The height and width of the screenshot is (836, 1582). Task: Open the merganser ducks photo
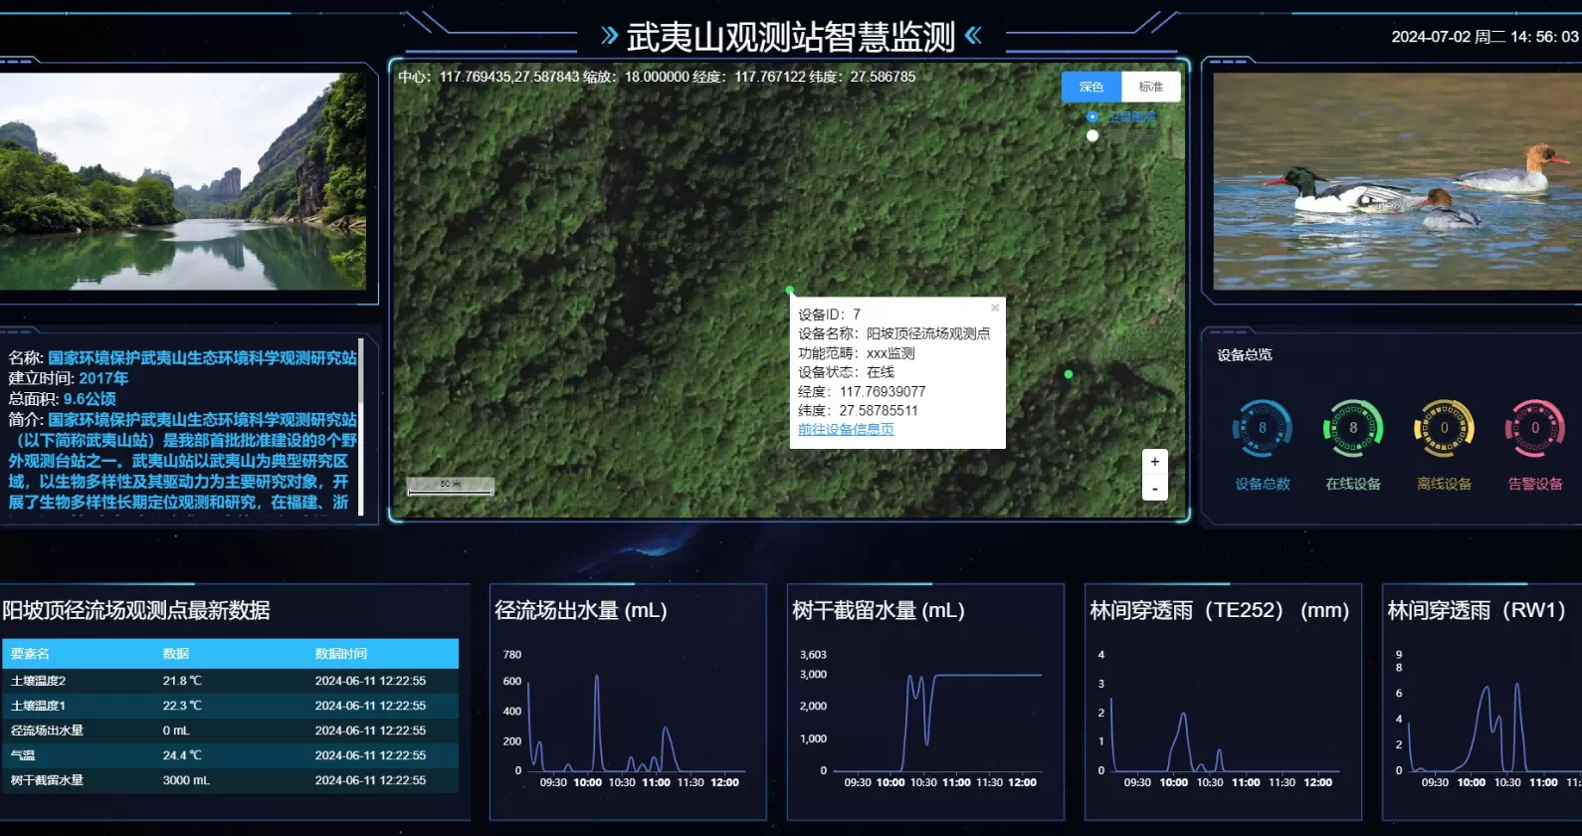point(1397,181)
